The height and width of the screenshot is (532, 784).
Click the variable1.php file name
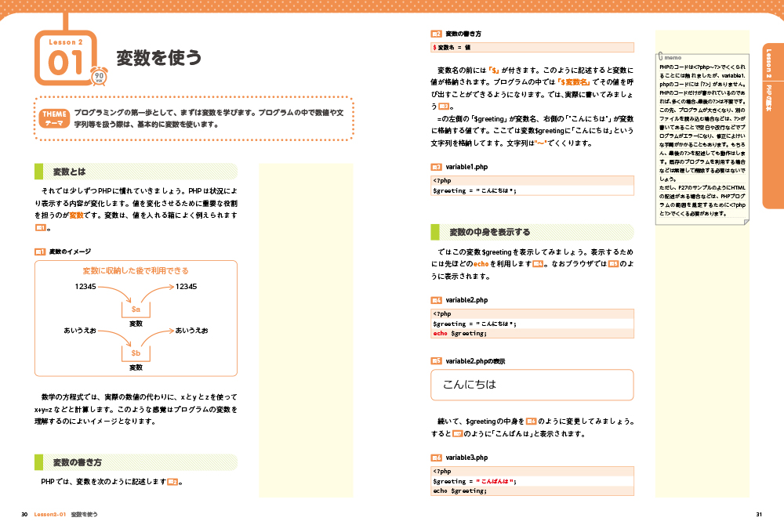(466, 167)
